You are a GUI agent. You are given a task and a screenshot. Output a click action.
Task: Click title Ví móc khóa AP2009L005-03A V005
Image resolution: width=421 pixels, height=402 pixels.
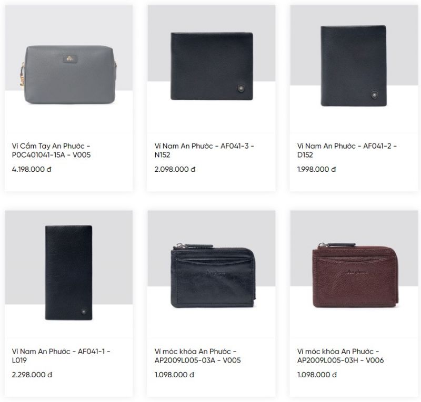coord(198,356)
